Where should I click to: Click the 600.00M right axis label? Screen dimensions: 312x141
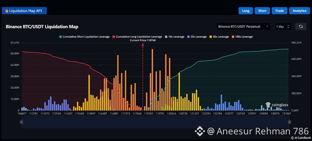point(296,59)
